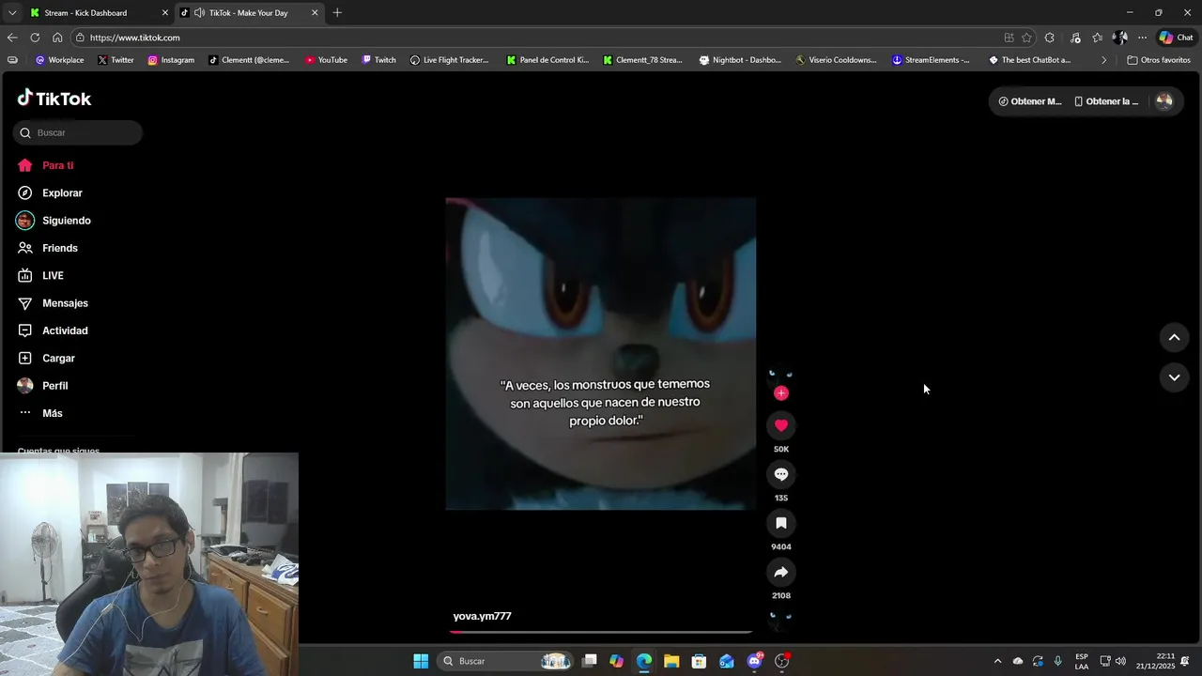Go to the next video with the down arrow
The height and width of the screenshot is (676, 1202).
(x=1174, y=377)
